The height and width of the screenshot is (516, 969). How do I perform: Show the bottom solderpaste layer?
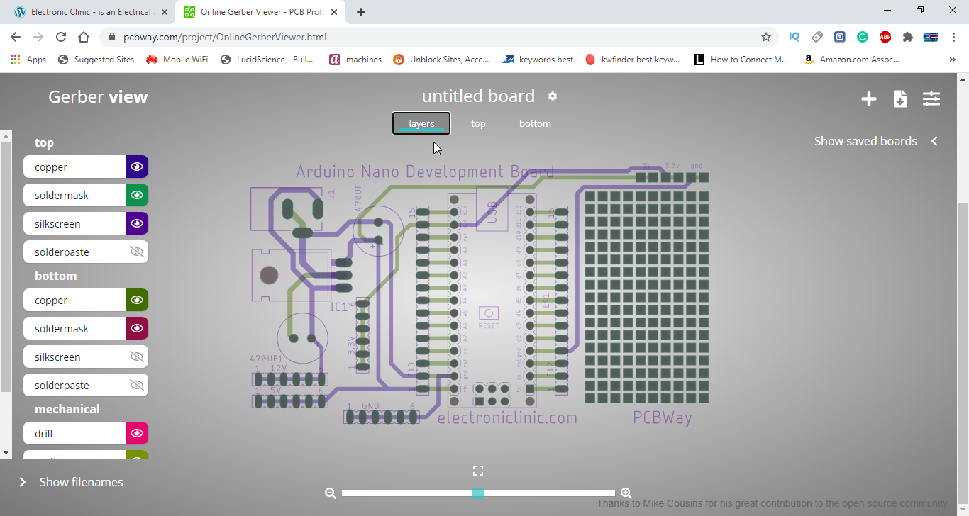pyautogui.click(x=137, y=386)
